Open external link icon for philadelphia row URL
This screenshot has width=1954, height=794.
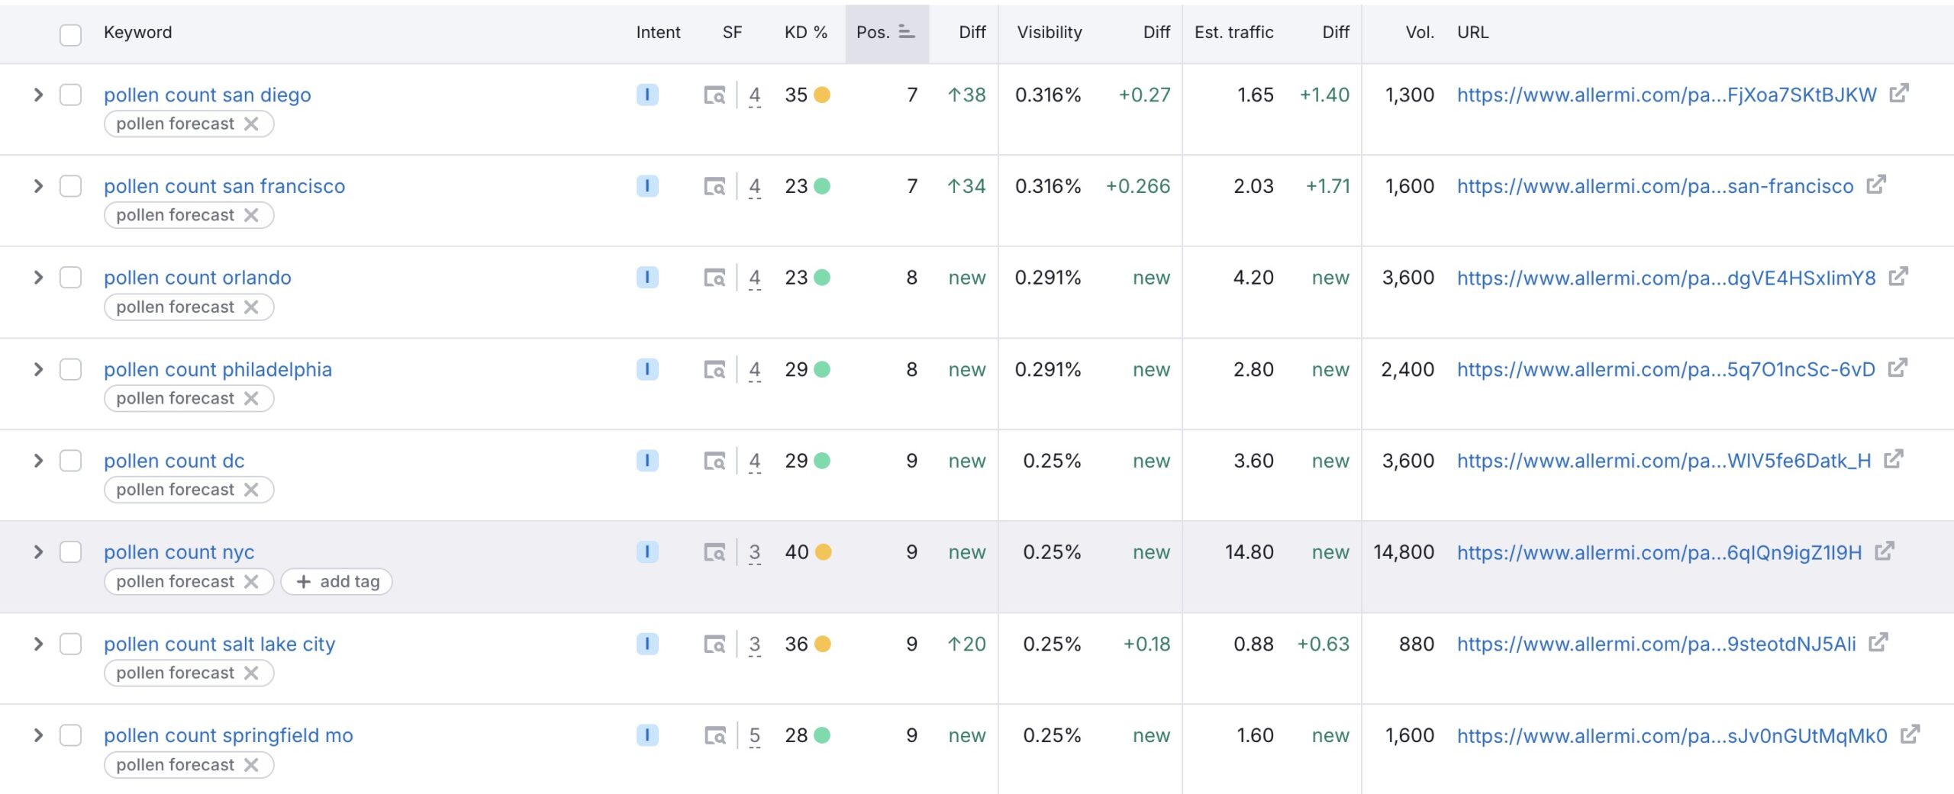[x=1898, y=368]
